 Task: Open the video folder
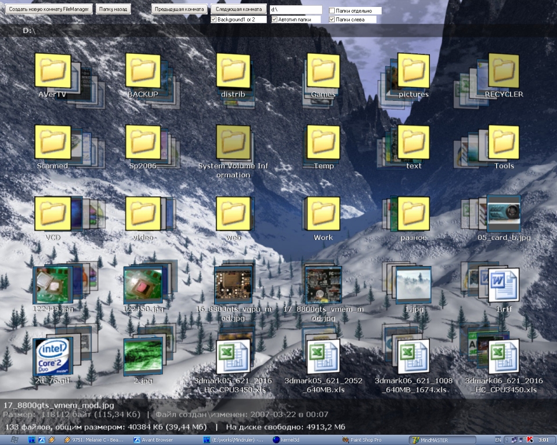(x=143, y=214)
